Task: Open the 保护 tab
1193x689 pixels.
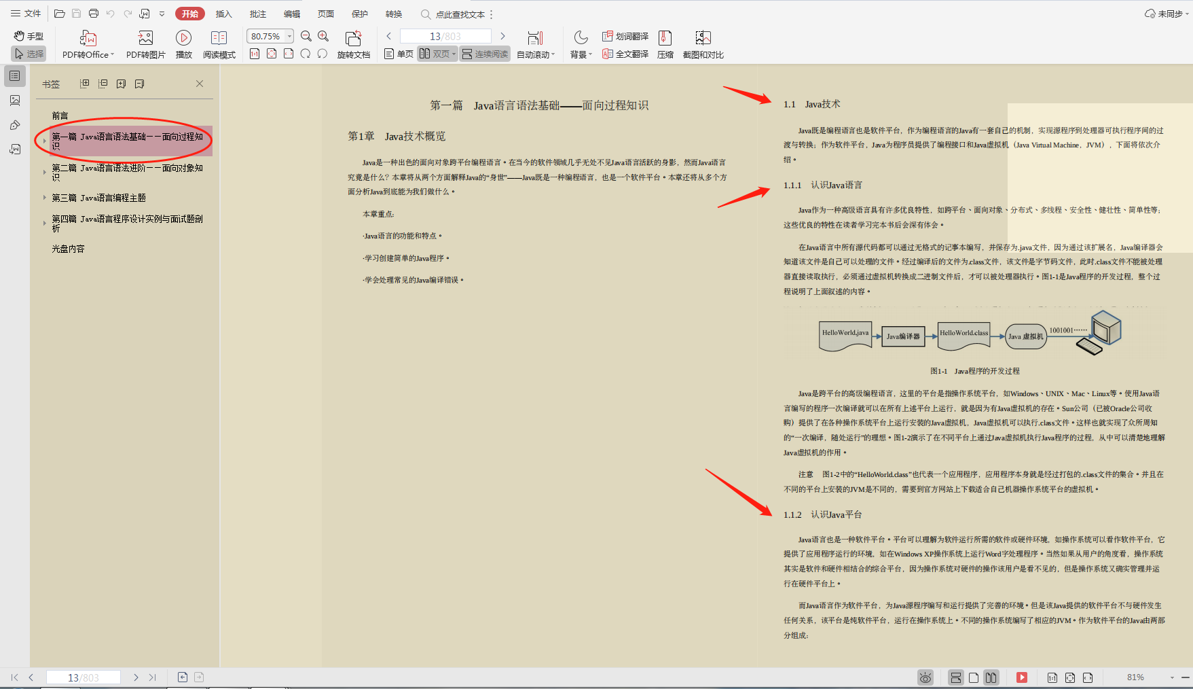Action: click(360, 14)
